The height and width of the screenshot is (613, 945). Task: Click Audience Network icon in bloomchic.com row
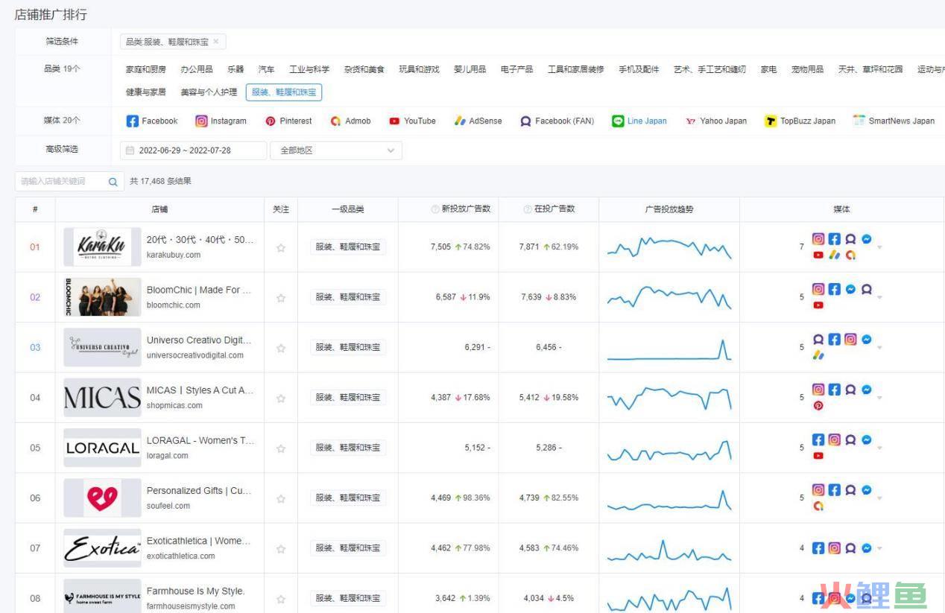867,289
